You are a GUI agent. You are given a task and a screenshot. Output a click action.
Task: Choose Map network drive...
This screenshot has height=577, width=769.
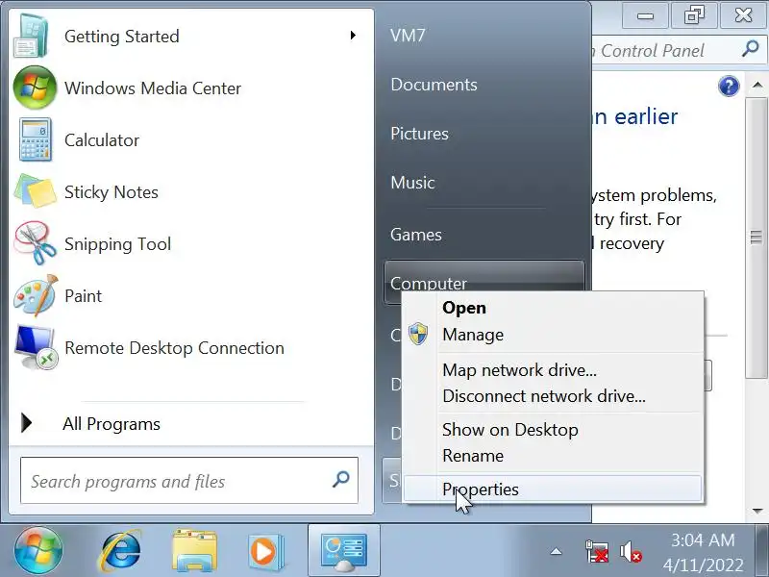tap(554, 370)
